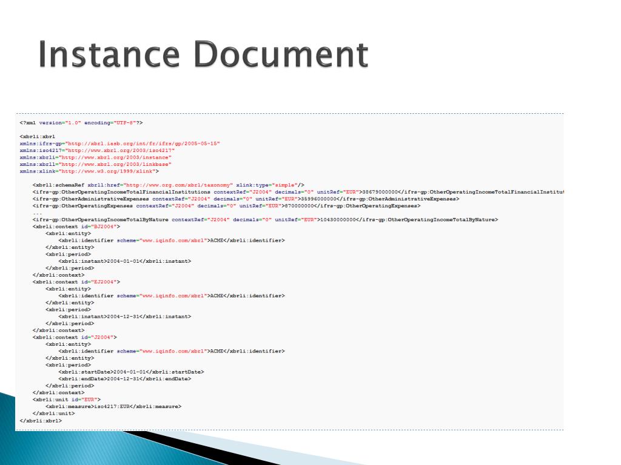The image size is (621, 465).
Task: Select the xbrli:startDate 2004-01-01 line
Action: [x=131, y=372]
